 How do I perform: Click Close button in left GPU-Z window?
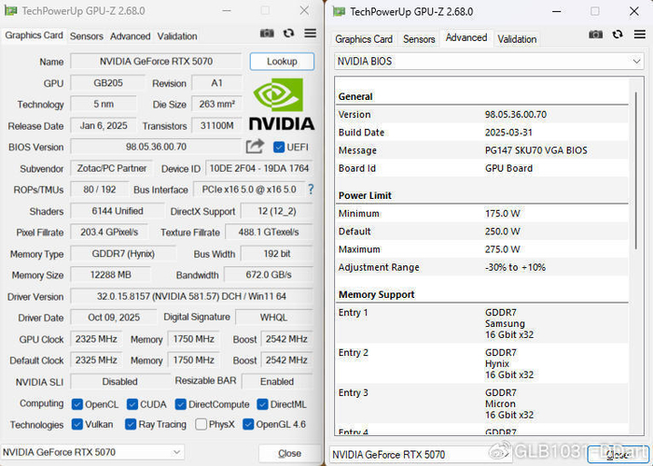pyautogui.click(x=289, y=453)
